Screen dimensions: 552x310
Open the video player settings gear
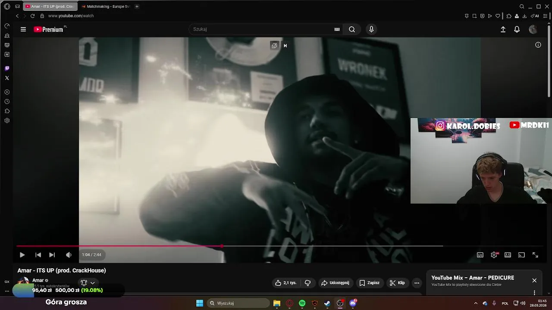coord(494,255)
